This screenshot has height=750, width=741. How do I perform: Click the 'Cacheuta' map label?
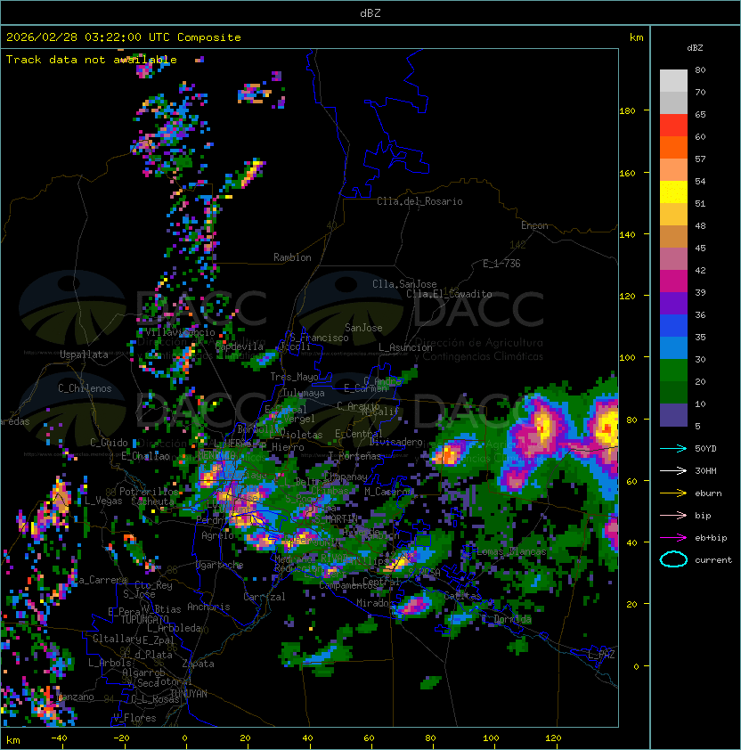(152, 501)
